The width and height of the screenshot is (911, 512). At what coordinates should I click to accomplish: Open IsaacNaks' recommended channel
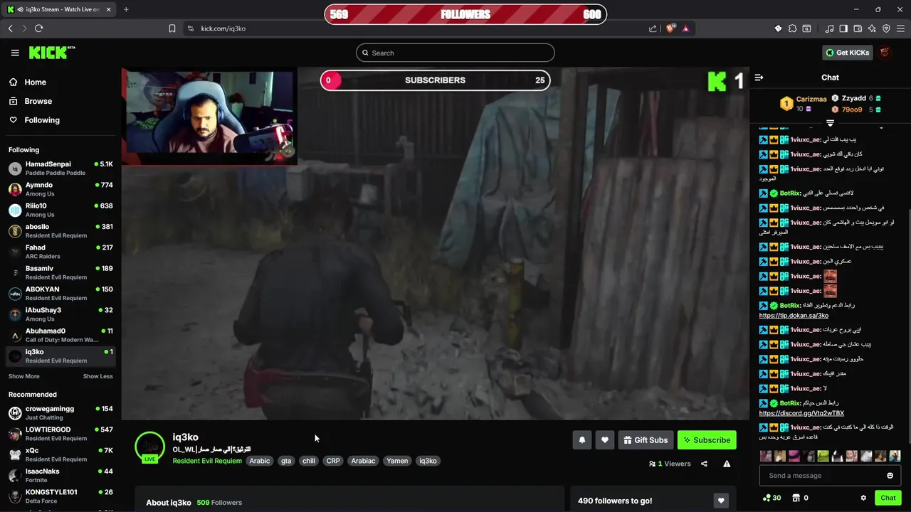click(x=60, y=476)
